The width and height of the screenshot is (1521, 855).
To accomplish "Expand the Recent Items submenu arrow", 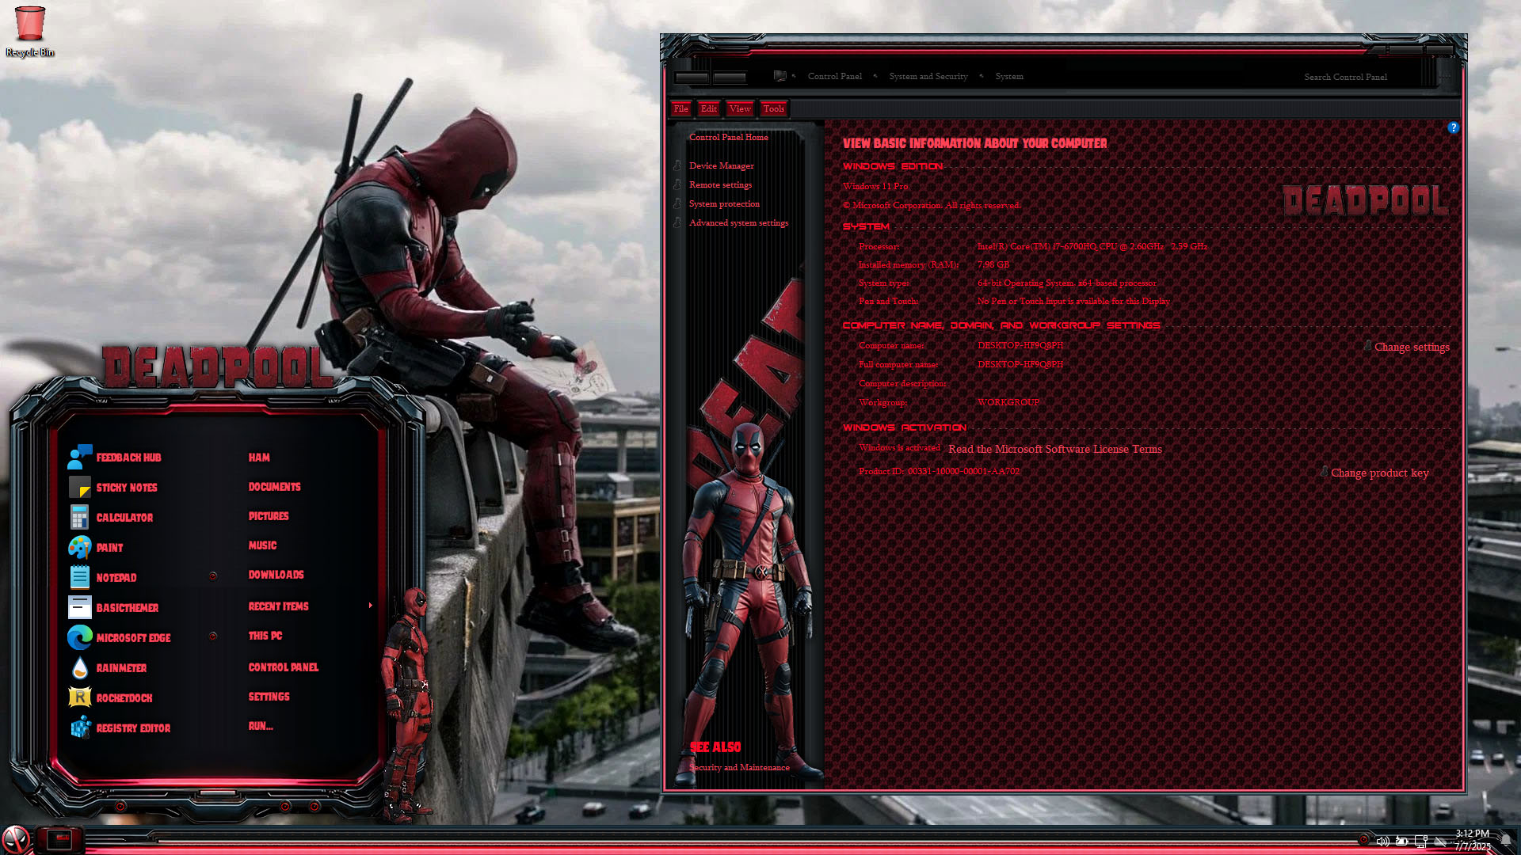I will pyautogui.click(x=370, y=606).
